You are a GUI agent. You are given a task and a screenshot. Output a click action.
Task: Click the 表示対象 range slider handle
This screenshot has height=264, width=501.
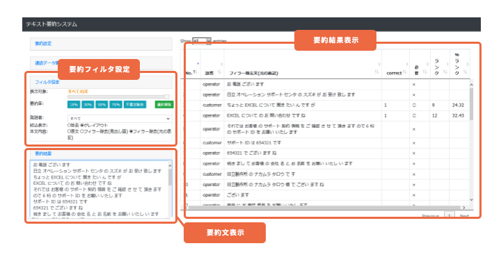pyautogui.click(x=167, y=97)
